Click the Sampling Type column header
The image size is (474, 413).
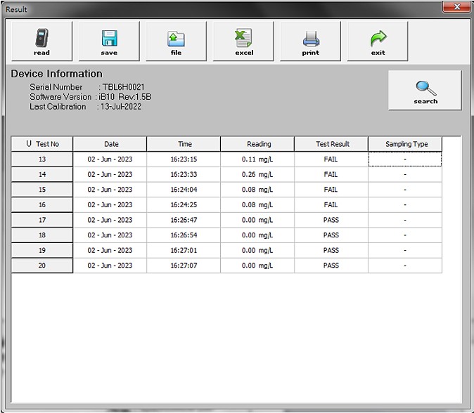[405, 144]
